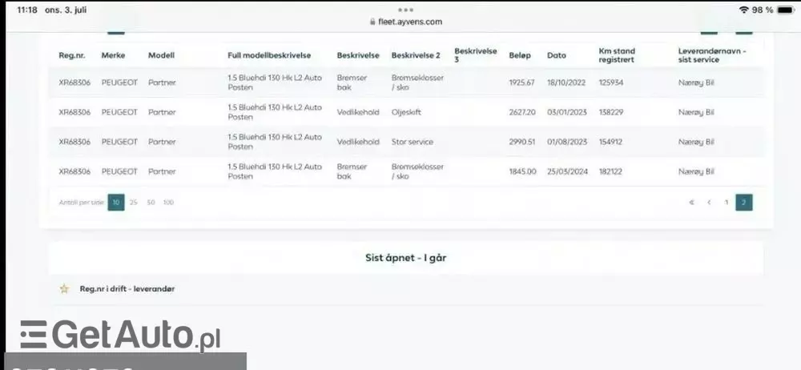Go to the first page using double-arrow icon
Screen dimensions: 801x370
coord(691,203)
